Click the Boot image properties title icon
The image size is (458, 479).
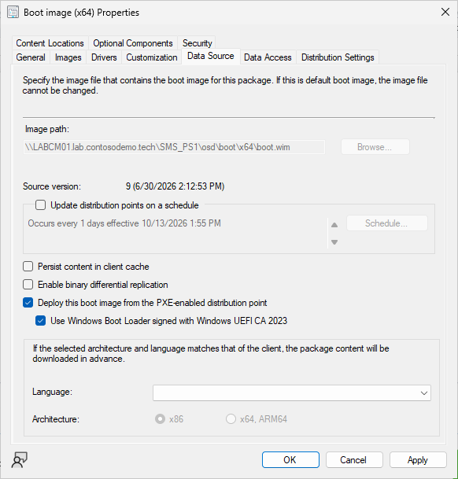click(13, 13)
